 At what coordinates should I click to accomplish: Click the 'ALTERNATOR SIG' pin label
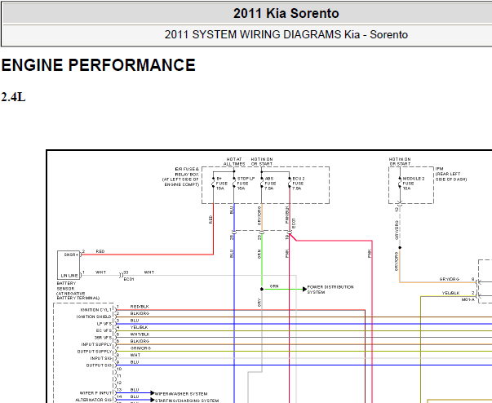(x=94, y=400)
